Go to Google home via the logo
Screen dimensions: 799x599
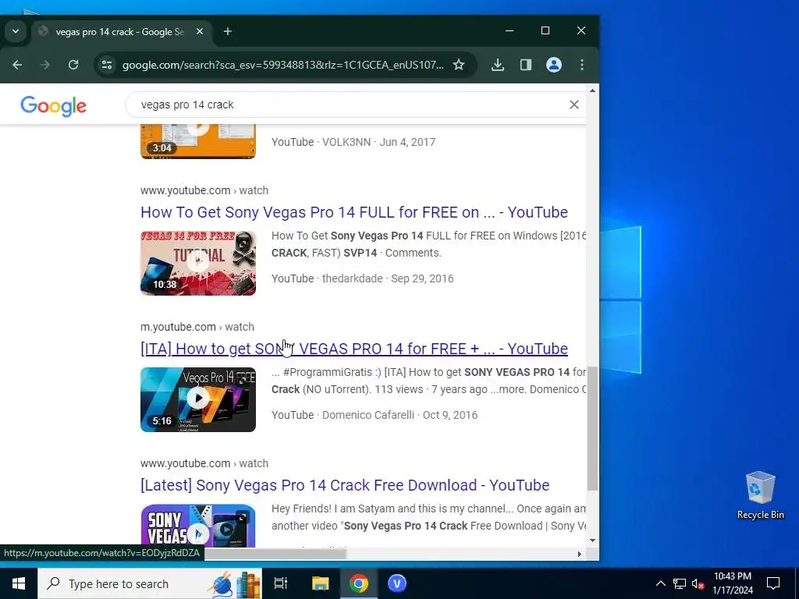coord(54,106)
